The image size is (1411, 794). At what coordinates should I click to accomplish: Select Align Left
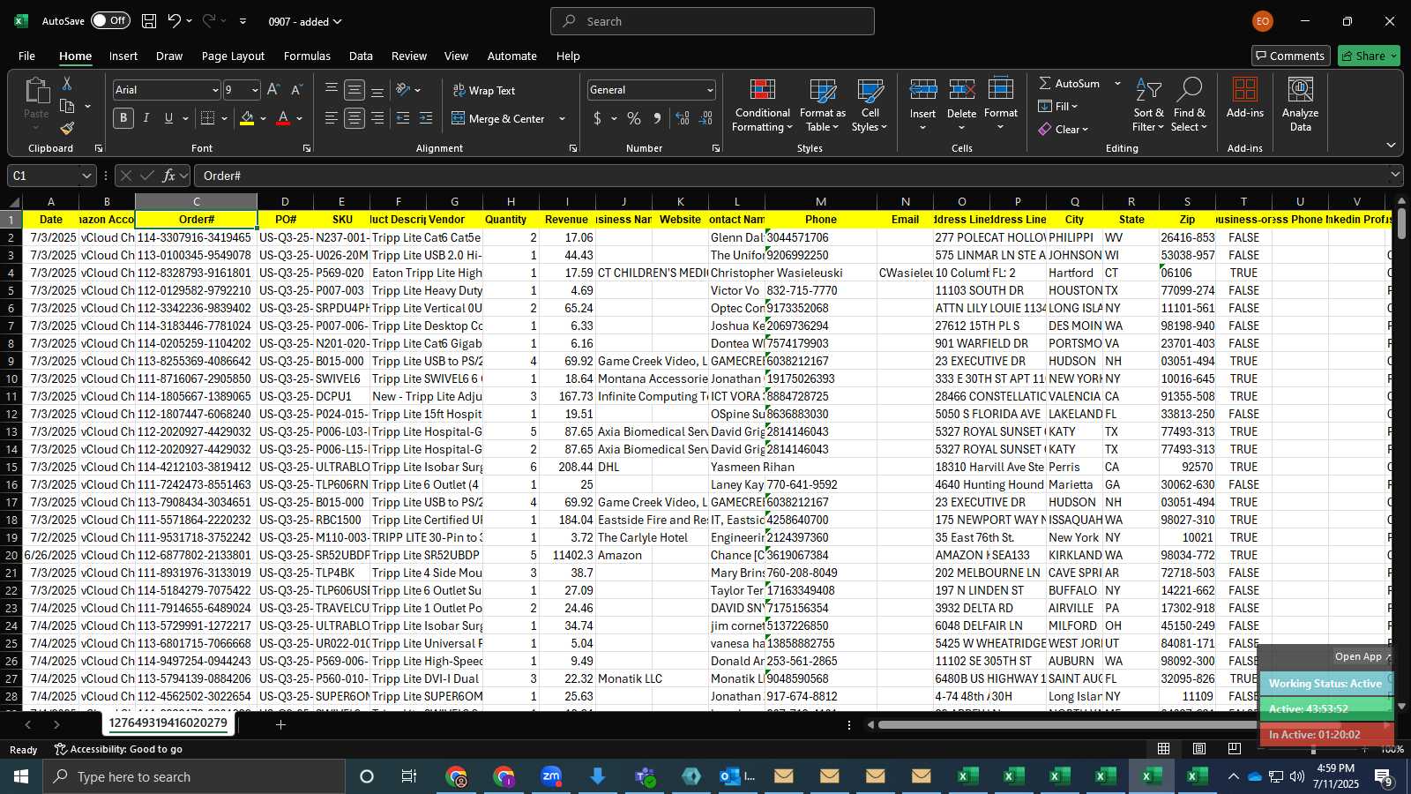click(332, 118)
